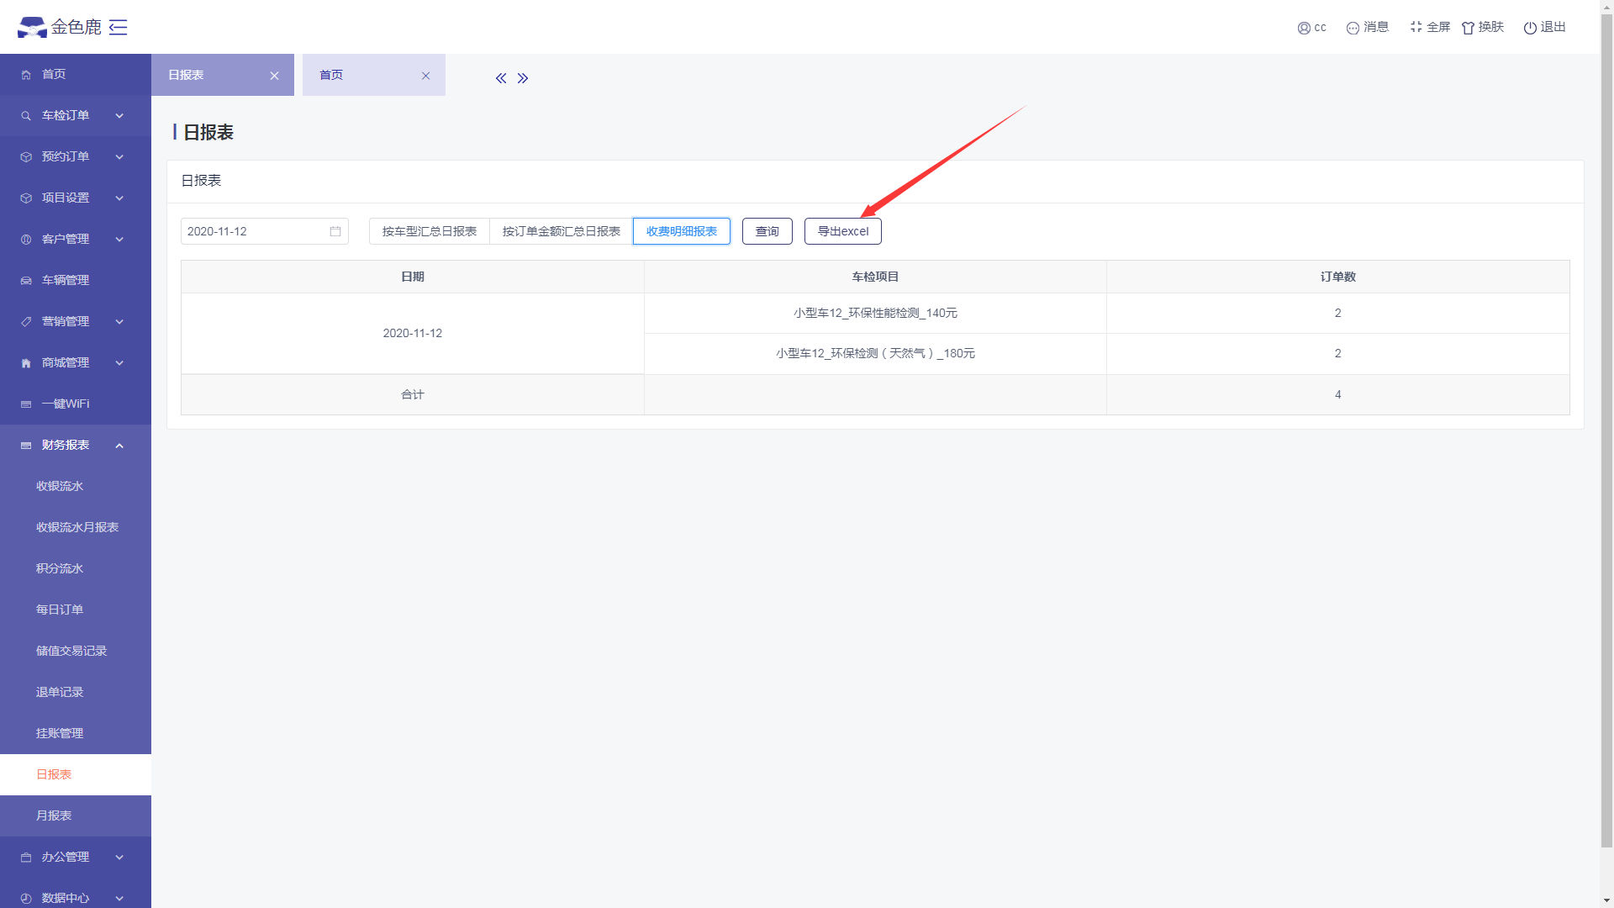This screenshot has width=1614, height=908.
Task: Expand the 办公管理 menu chevron
Action: pyautogui.click(x=119, y=858)
